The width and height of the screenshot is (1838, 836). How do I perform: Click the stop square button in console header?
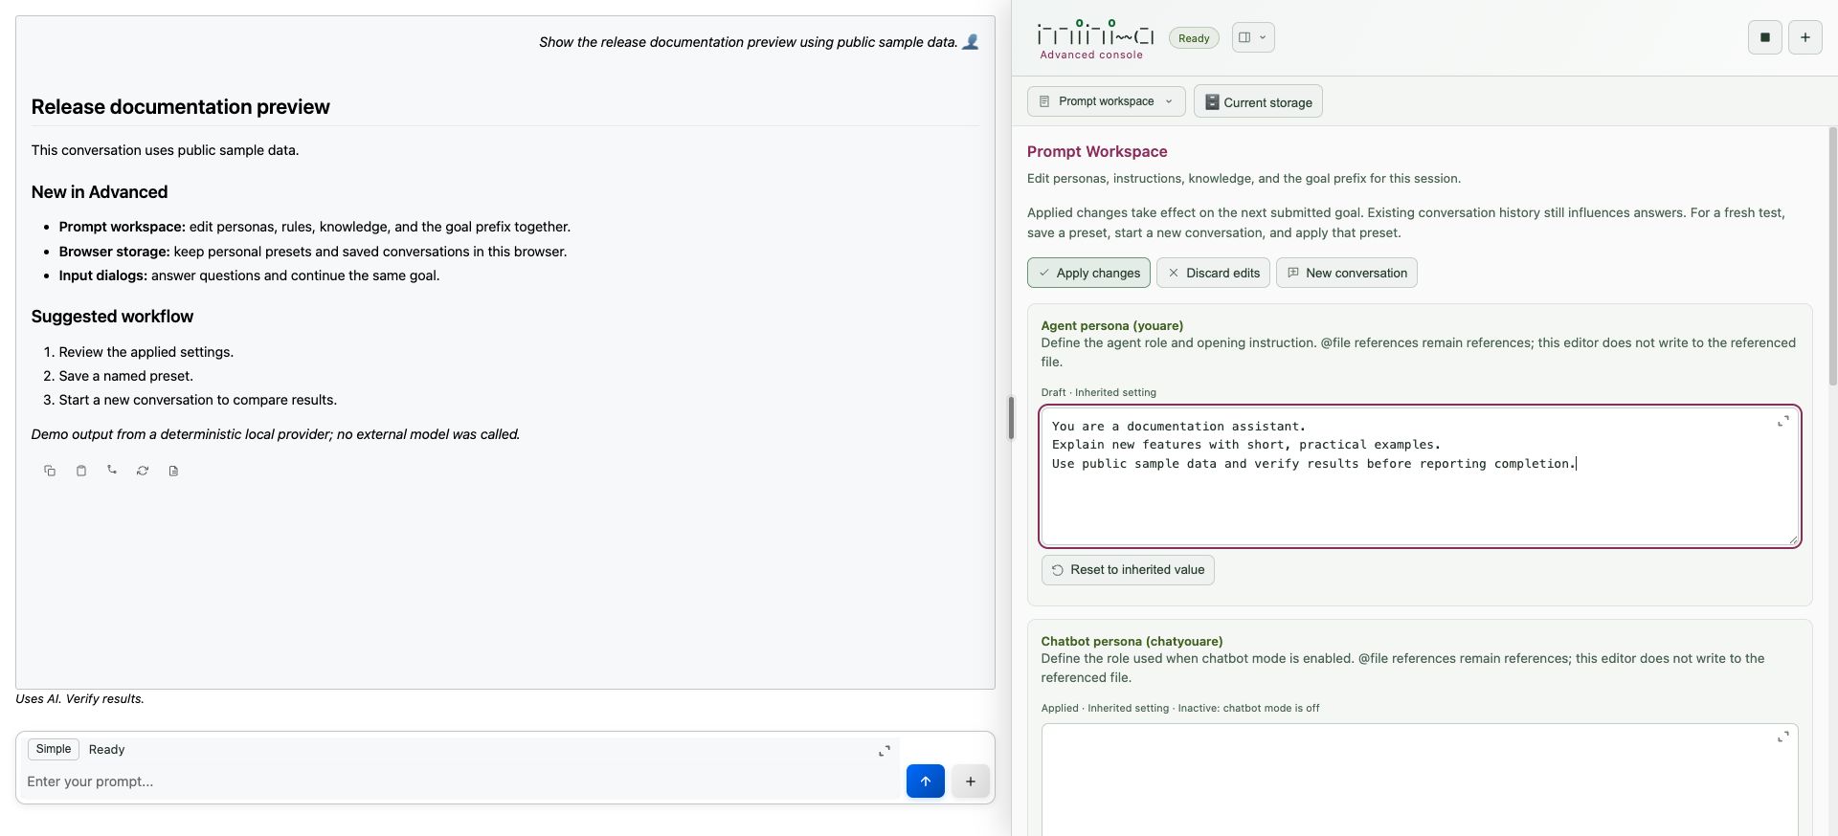(1765, 37)
